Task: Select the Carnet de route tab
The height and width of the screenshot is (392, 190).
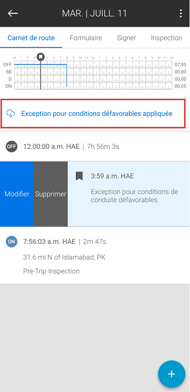Action: pyautogui.click(x=31, y=38)
